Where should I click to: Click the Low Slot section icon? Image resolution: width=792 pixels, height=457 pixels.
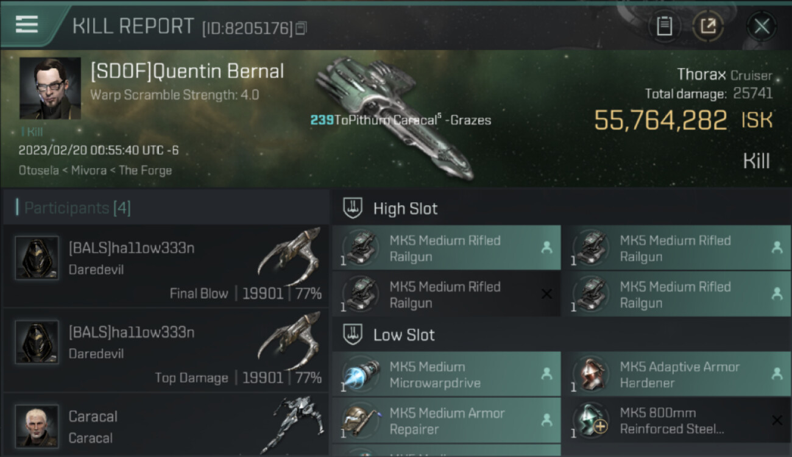click(x=353, y=335)
